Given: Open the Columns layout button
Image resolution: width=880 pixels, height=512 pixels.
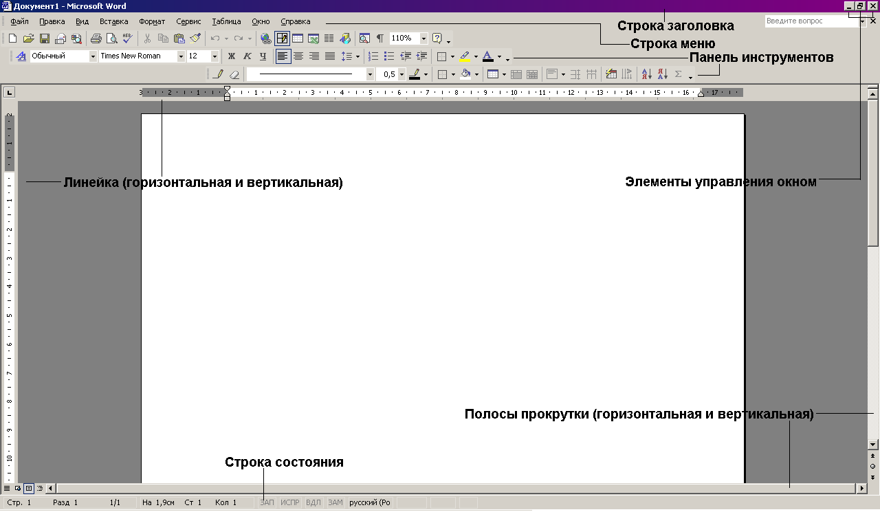Looking at the screenshot, I should pyautogui.click(x=329, y=38).
